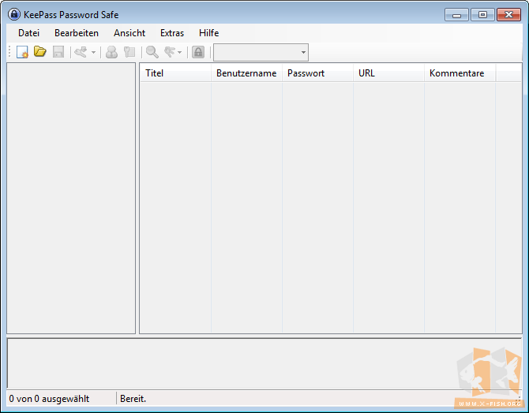529x413 pixels.
Task: Create a new database via toolbar icon
Action: coord(22,52)
